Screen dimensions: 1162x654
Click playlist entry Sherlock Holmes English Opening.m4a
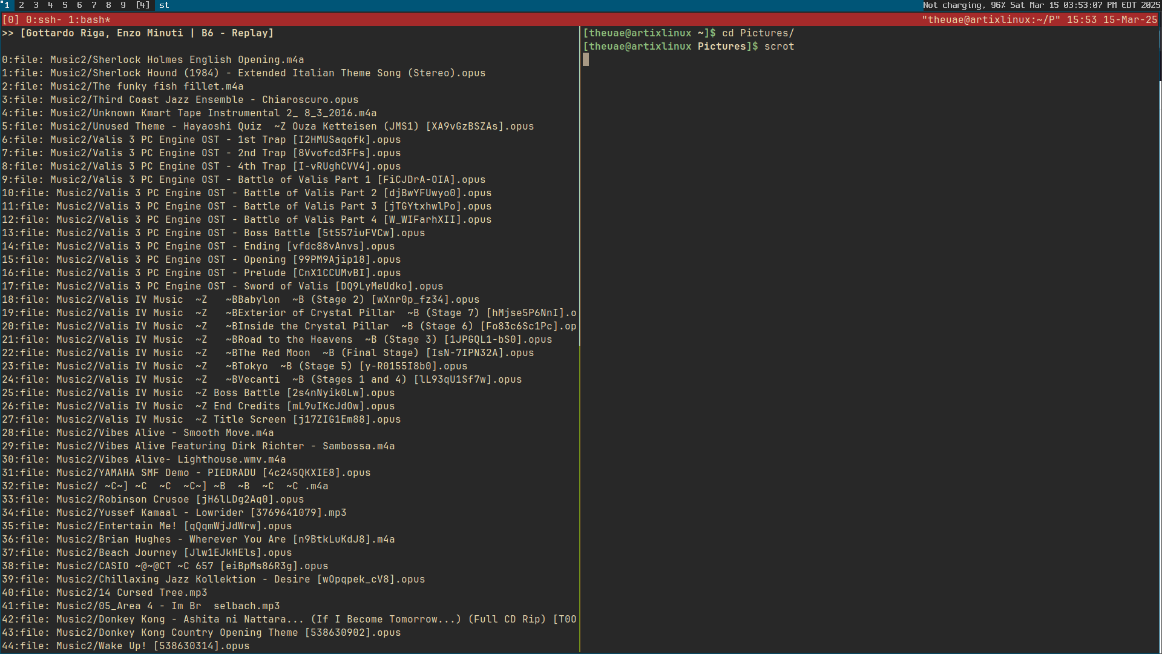(153, 60)
